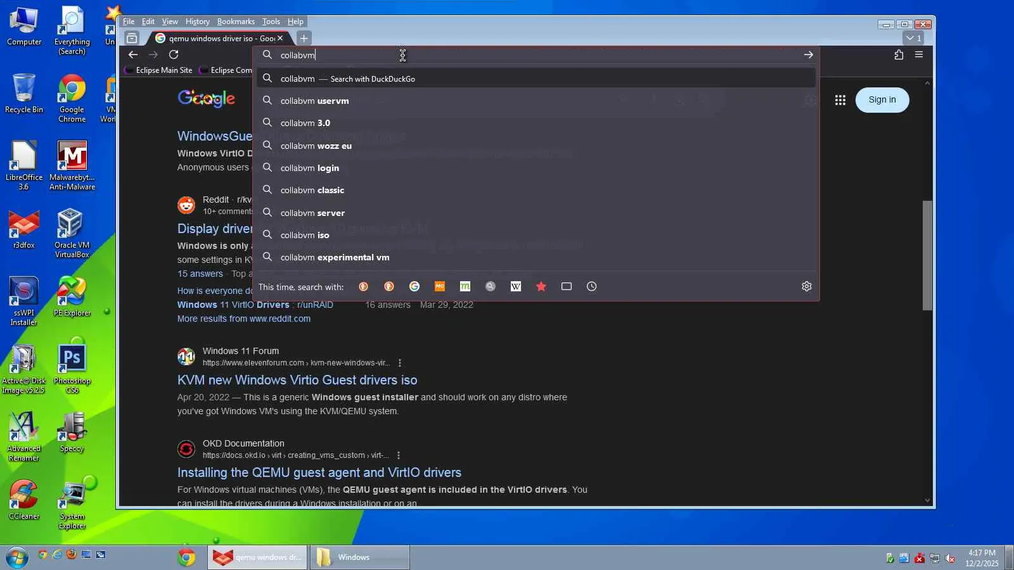This screenshot has width=1014, height=570.
Task: Follow 'More results from www.reddit.com' link
Action: tap(244, 319)
